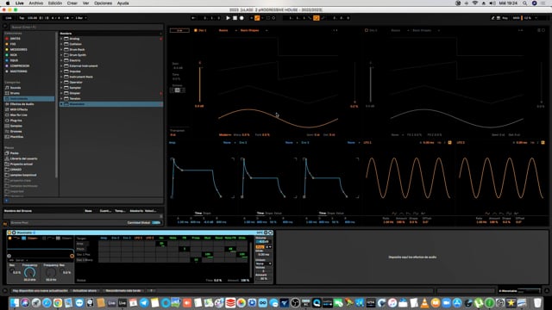Open the Osc 1 wavetable category dropdown
The height and width of the screenshot is (310, 552).
(226, 31)
